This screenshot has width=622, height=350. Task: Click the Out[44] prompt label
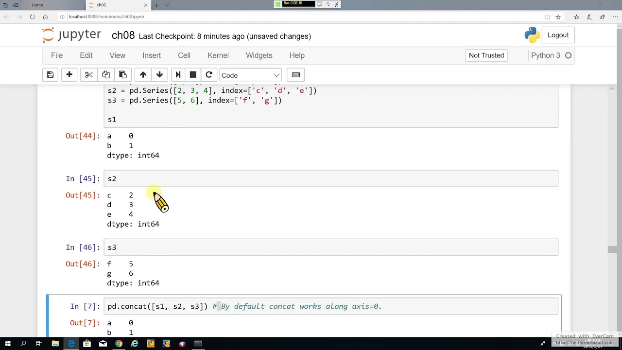[x=83, y=136]
